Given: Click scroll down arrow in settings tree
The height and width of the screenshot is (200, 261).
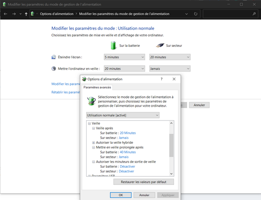Looking at the screenshot, I should click(171, 173).
